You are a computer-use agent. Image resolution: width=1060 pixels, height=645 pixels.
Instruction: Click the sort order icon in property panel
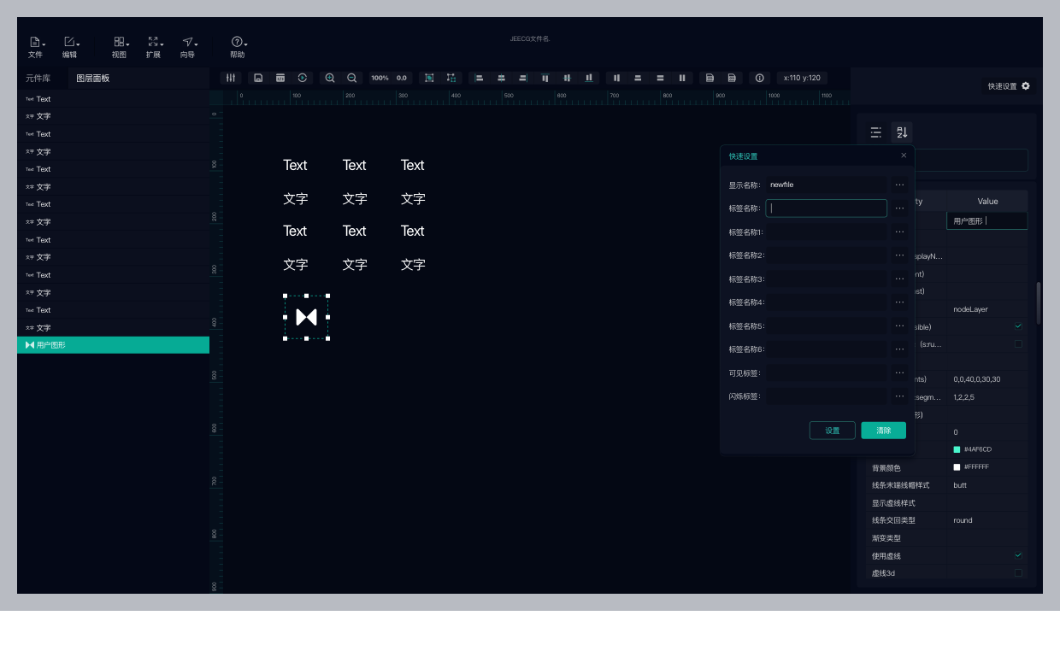901,132
